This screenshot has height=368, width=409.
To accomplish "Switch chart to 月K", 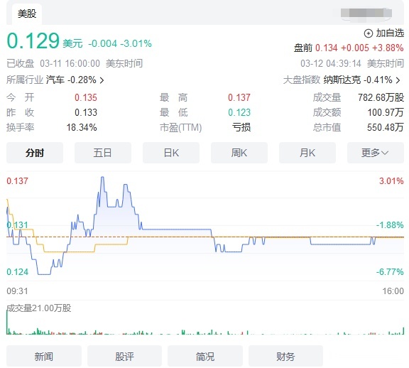I will coord(307,153).
